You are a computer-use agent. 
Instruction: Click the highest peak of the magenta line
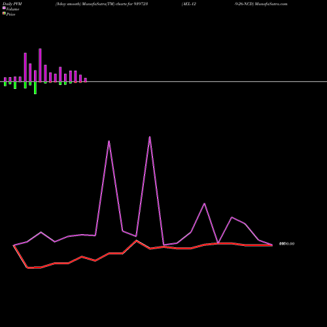(x=150, y=137)
